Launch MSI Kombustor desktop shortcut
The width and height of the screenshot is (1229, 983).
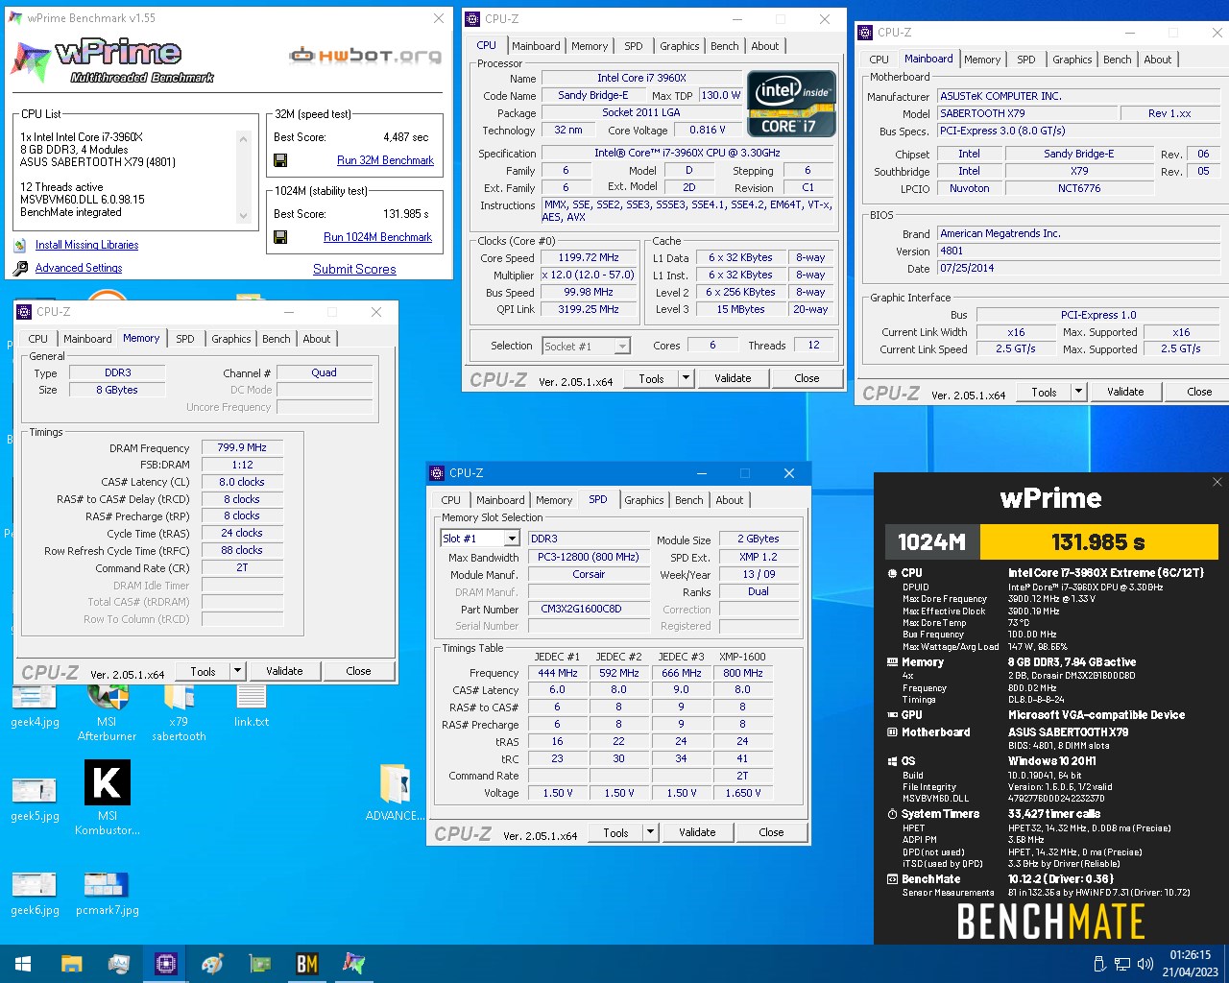pyautogui.click(x=107, y=797)
